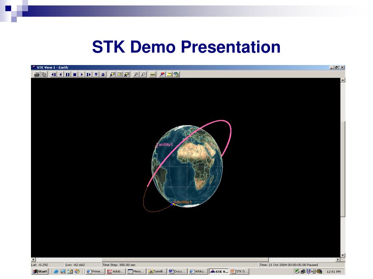Click the Facility1 label on the globe
Screen dimensions: 373x279
point(165,145)
